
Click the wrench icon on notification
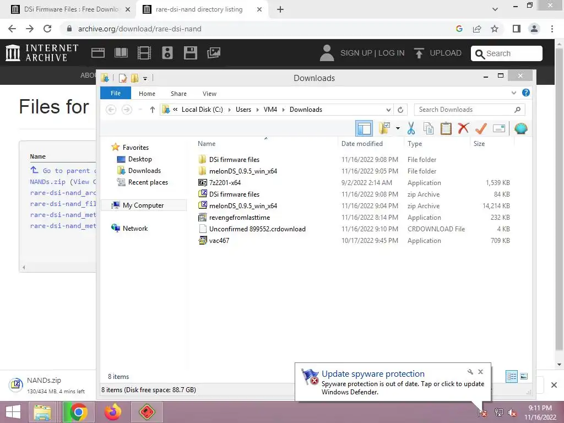[470, 372]
